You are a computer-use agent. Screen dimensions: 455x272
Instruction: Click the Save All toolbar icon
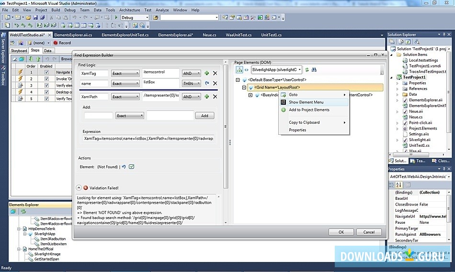point(42,17)
